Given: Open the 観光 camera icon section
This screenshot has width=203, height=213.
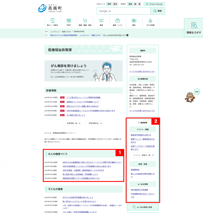Looking at the screenshot, I should 134,22.
